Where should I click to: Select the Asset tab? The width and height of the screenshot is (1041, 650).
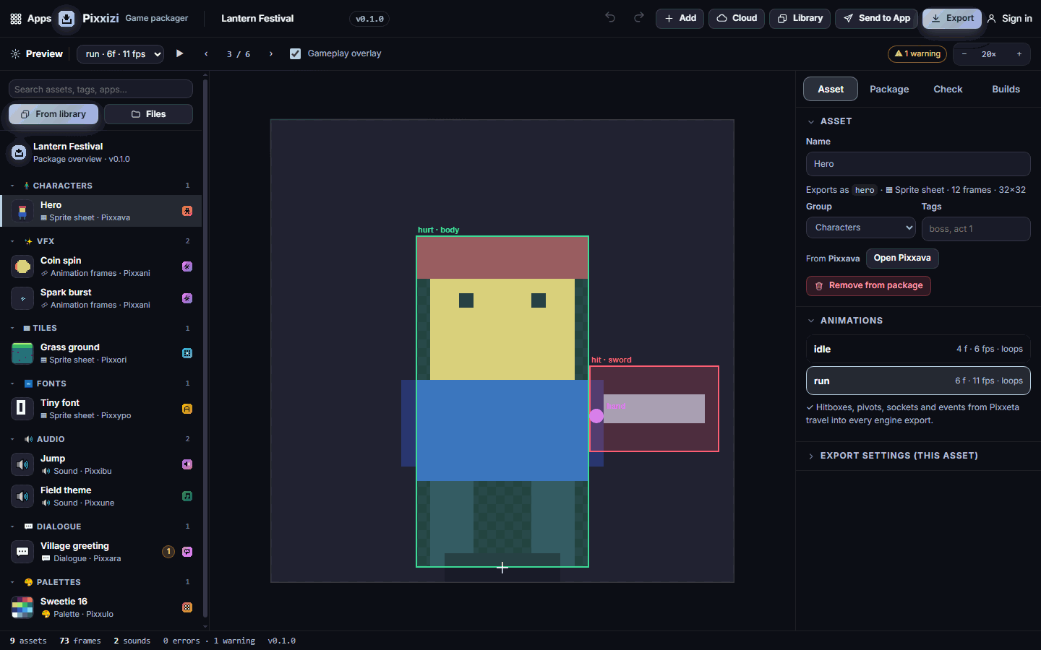click(x=831, y=89)
